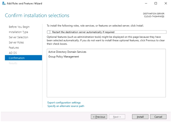Start installation with Install button

tap(140, 117)
